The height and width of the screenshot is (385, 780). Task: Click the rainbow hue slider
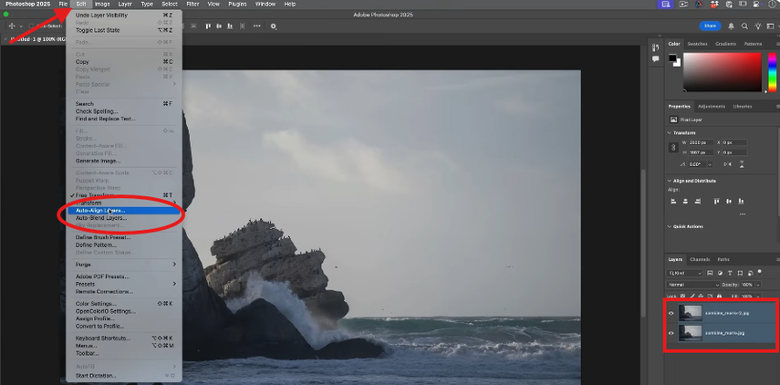click(x=772, y=72)
